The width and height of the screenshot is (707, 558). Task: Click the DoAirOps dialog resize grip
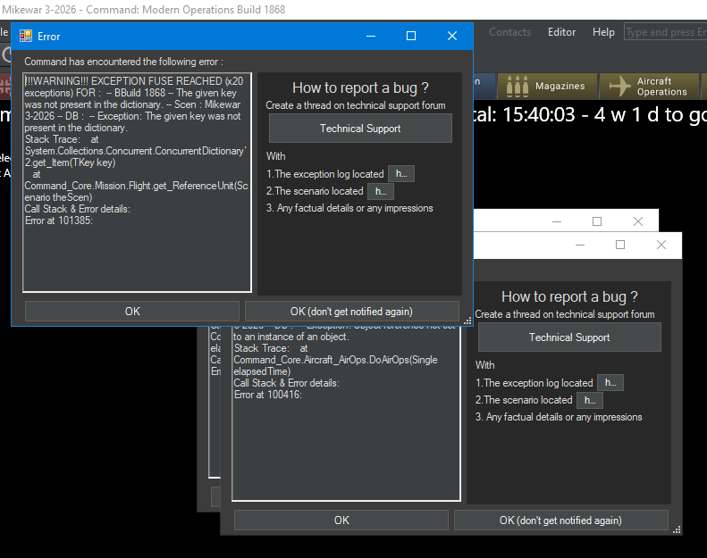[677, 529]
